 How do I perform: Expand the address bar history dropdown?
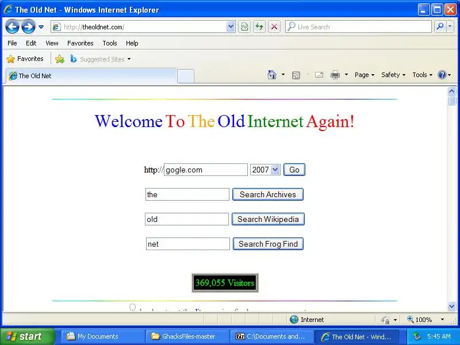231,27
